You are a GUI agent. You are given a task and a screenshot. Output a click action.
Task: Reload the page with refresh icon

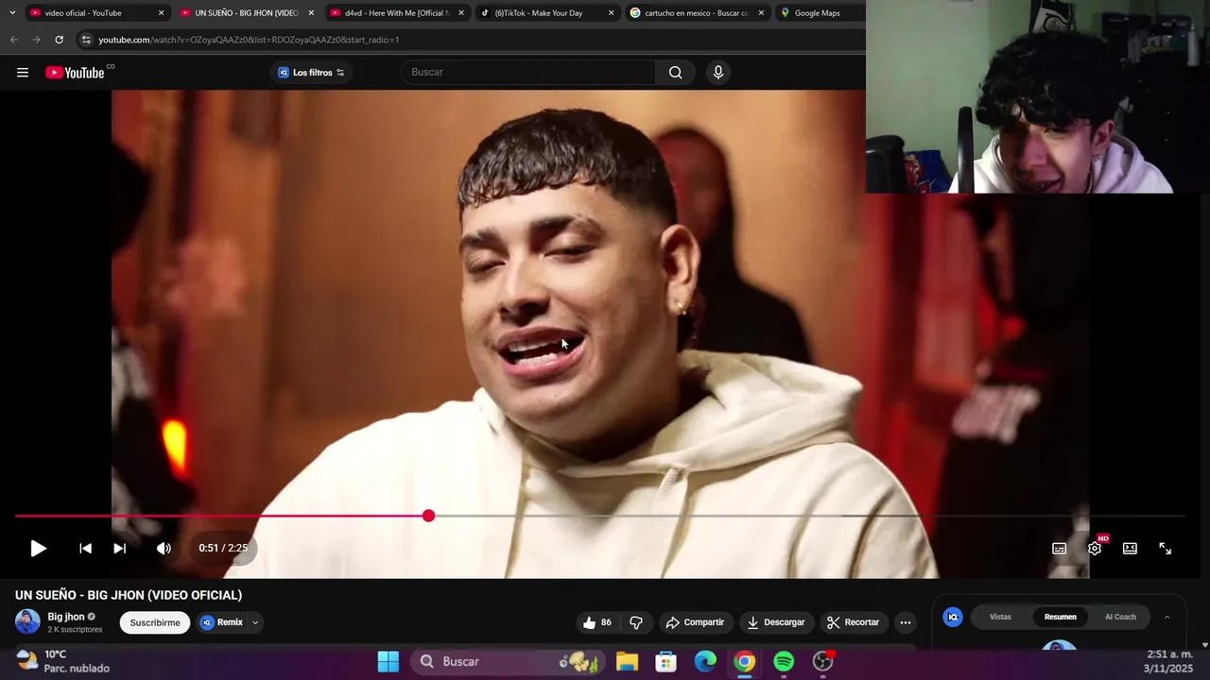tap(59, 40)
